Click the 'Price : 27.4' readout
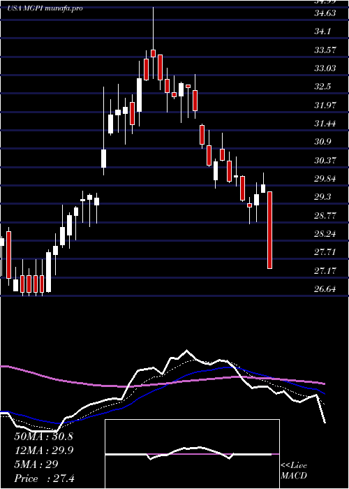349x489 pixels. (44, 479)
